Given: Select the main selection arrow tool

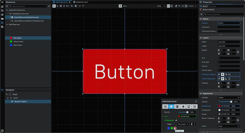Looking at the screenshot, I should [x=54, y=6].
